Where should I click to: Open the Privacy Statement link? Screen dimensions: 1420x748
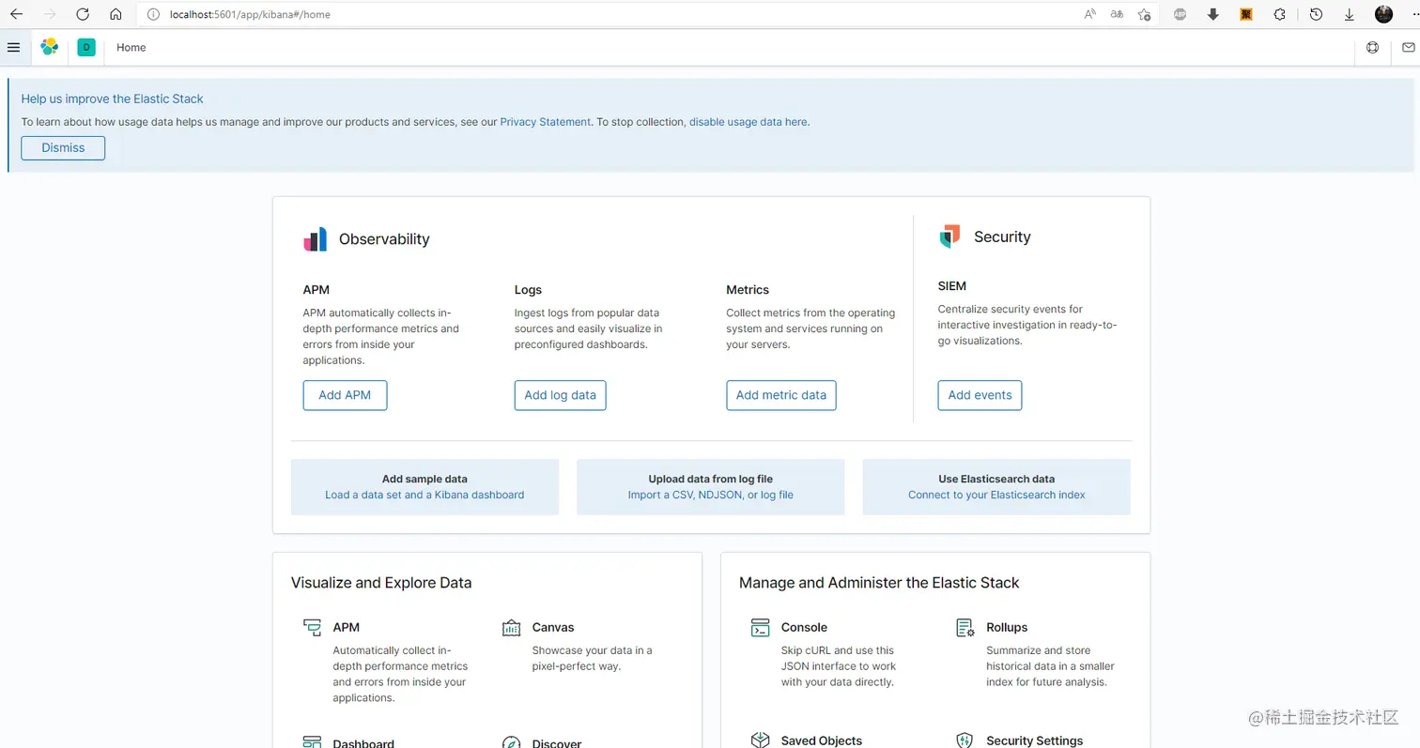(x=546, y=122)
